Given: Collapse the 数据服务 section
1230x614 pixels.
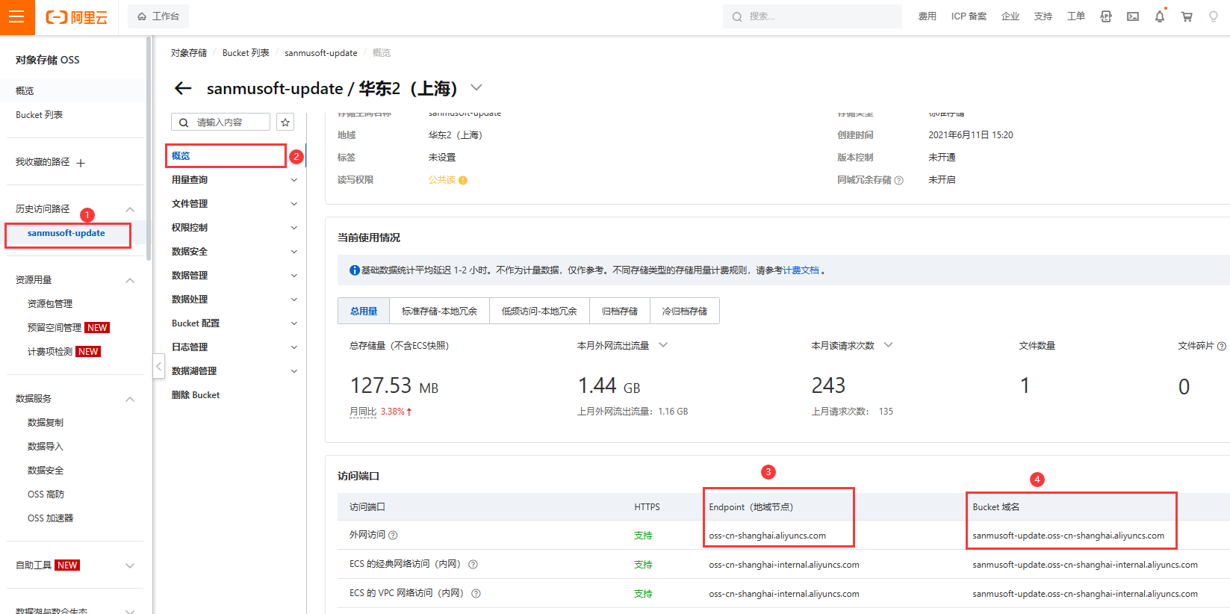Looking at the screenshot, I should click(130, 399).
